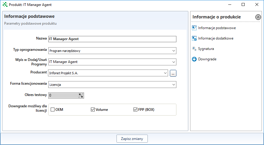This screenshot has height=145, width=264.
Task: Click the Okres testowy value field
Action: pos(63,95)
